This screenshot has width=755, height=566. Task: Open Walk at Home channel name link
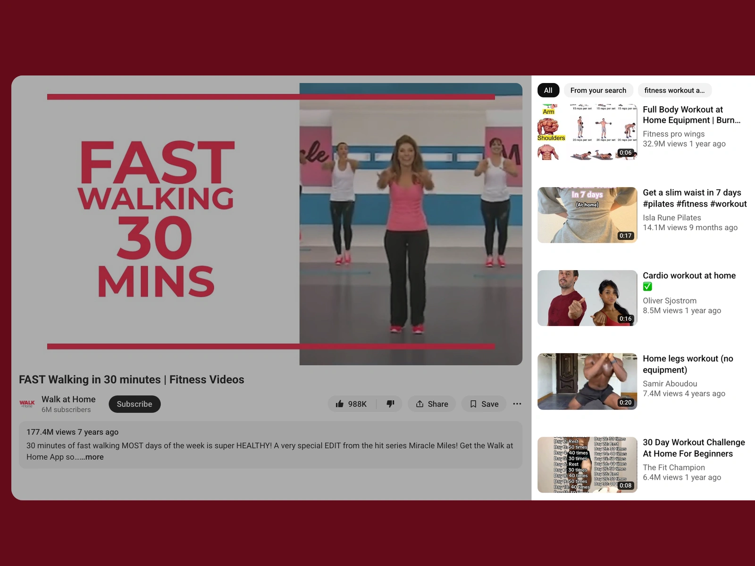68,399
